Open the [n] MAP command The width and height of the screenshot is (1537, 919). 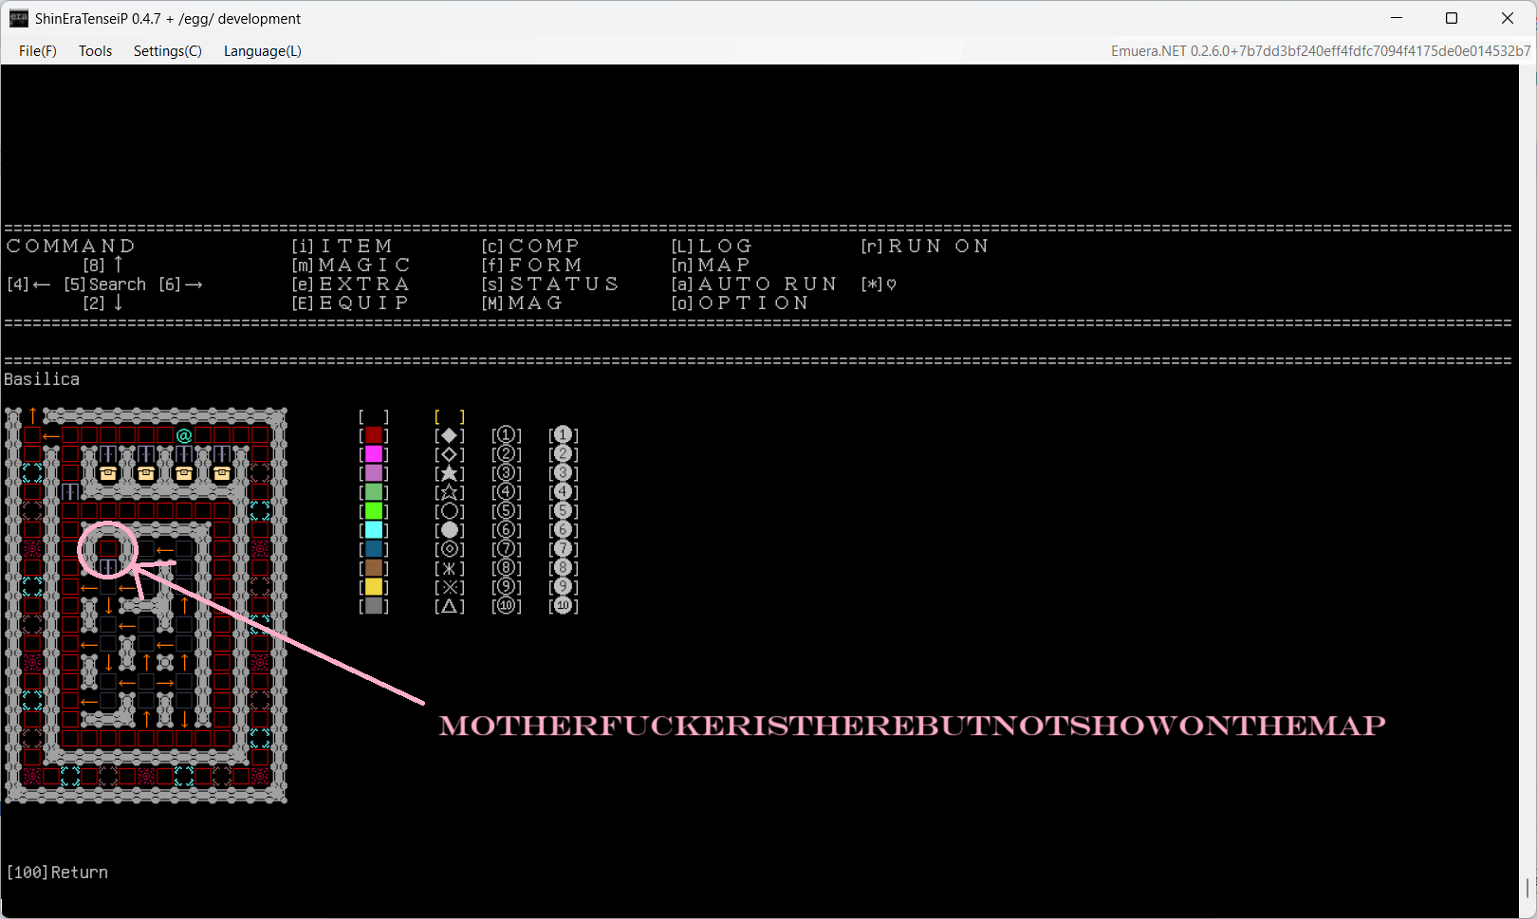[x=712, y=265]
